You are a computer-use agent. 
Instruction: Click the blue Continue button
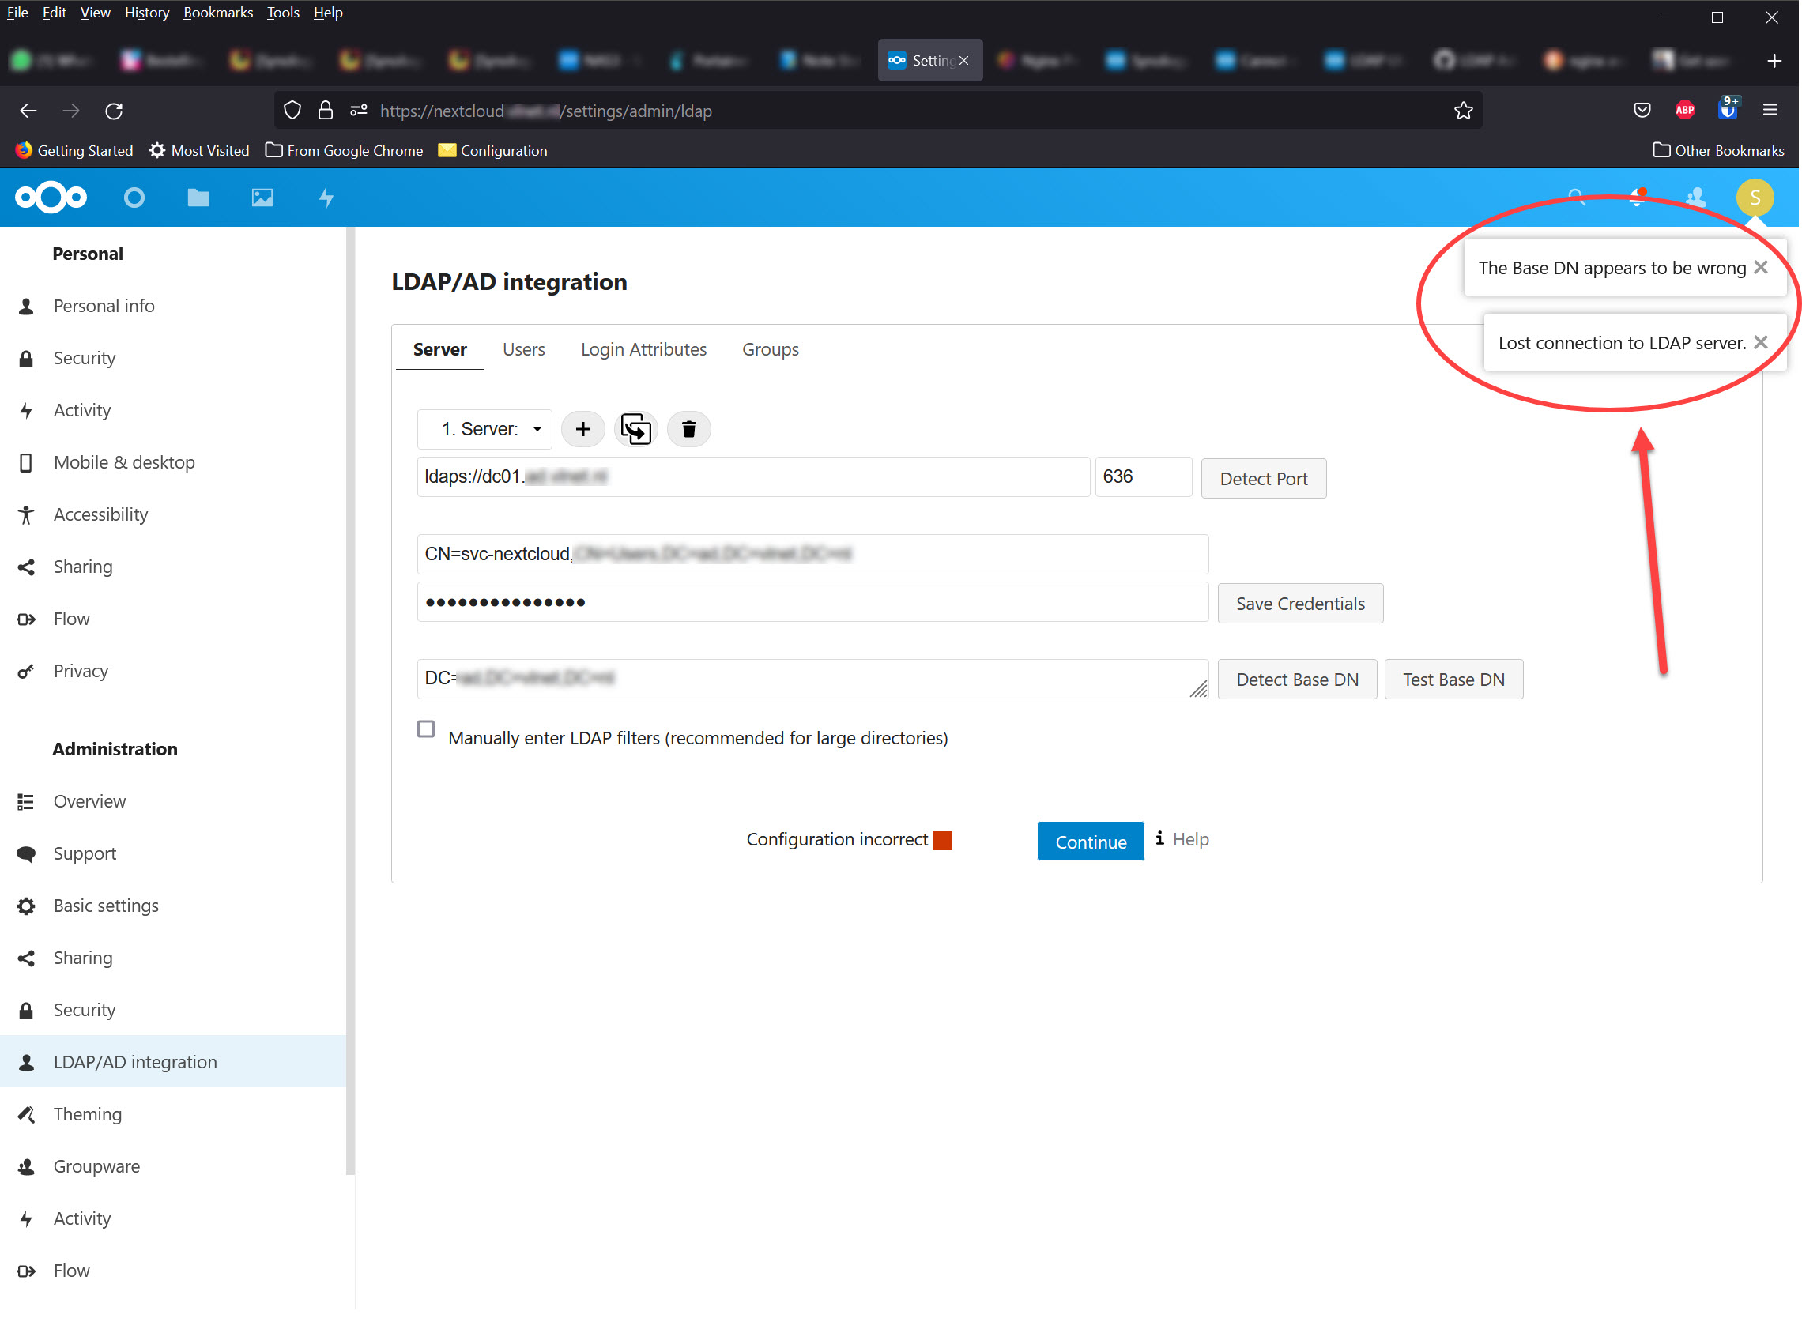[1090, 842]
